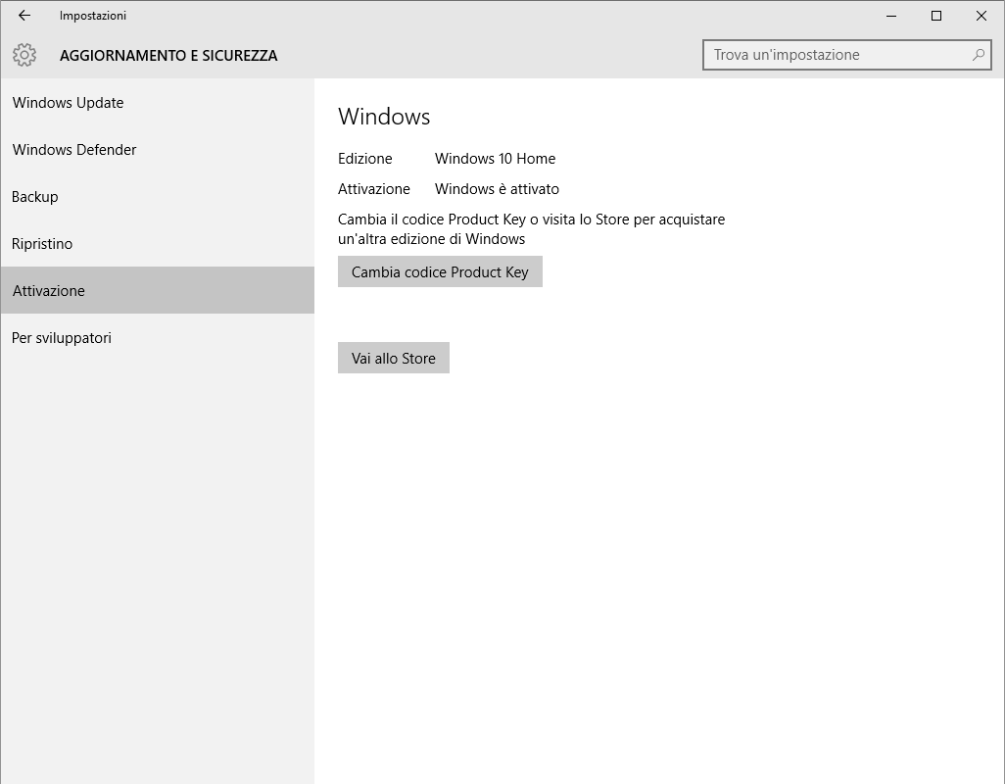Click Cambia codice Product Key button
Screen dimensions: 1005x784
440,271
